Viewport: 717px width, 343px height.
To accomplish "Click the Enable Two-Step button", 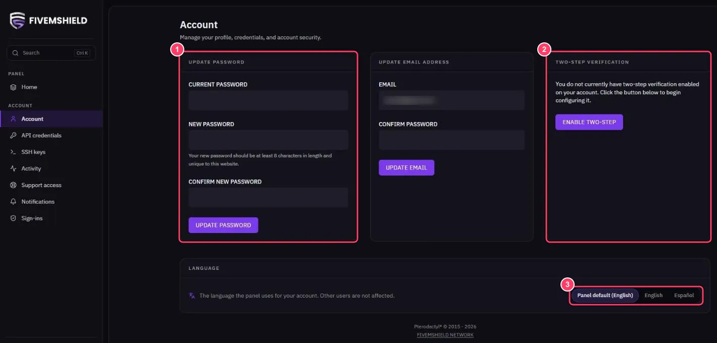I will pyautogui.click(x=589, y=122).
